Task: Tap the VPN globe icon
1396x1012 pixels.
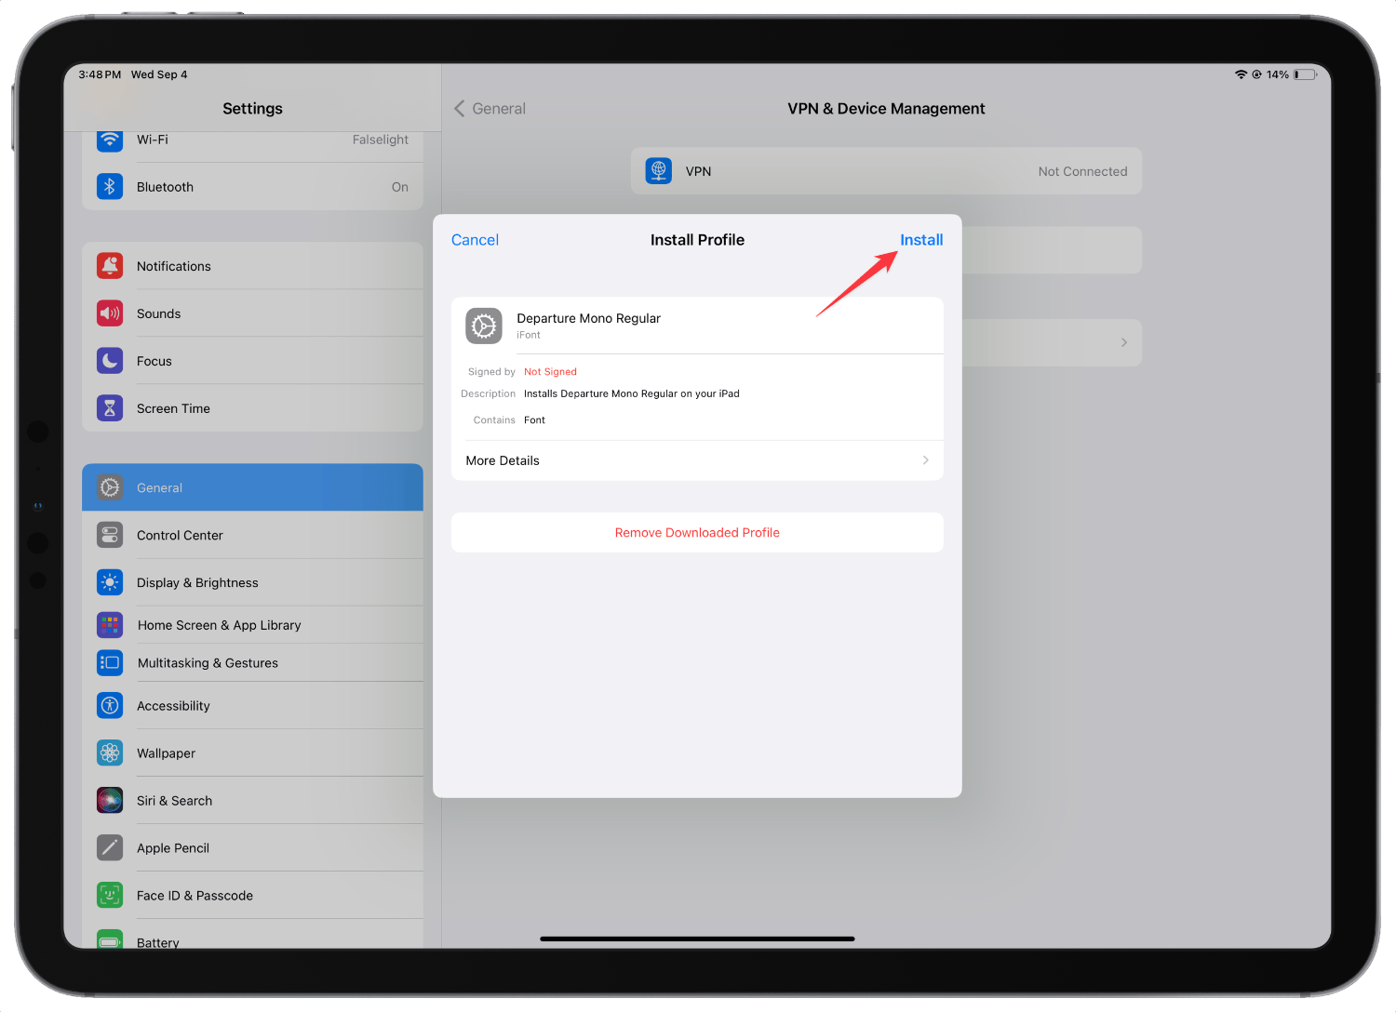Action: pos(659,171)
